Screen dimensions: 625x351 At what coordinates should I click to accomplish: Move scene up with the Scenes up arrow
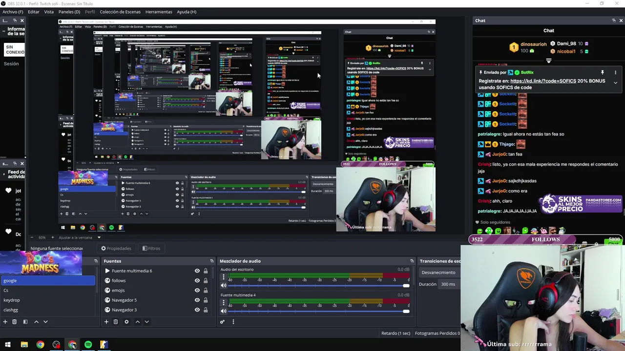[36, 322]
